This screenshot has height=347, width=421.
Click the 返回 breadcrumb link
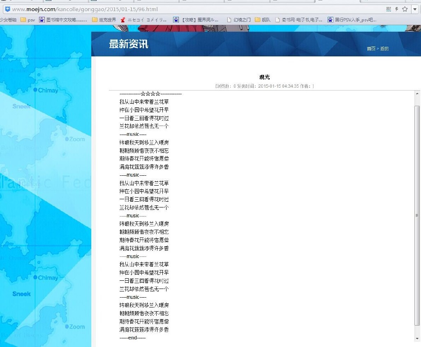[384, 49]
